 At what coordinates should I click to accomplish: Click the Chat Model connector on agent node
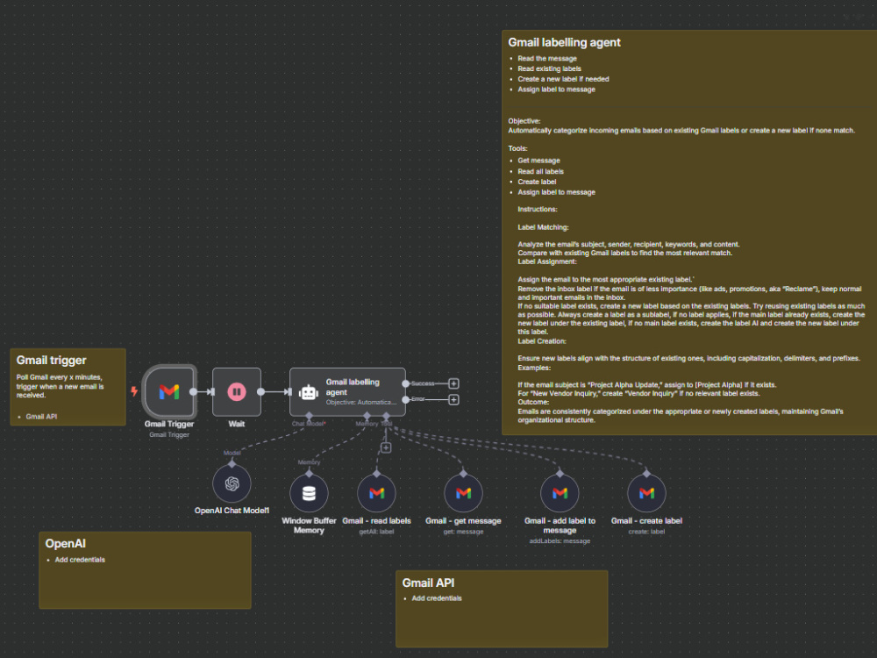309,416
